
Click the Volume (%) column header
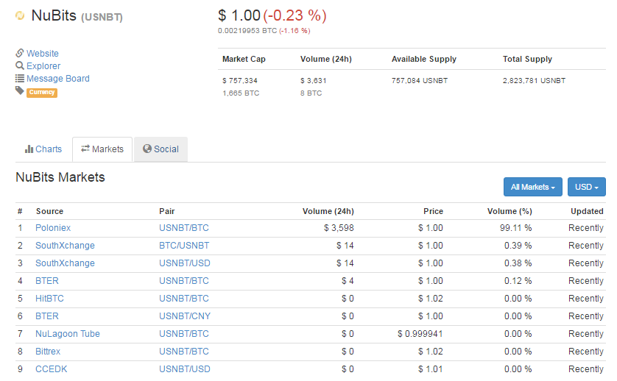(x=510, y=212)
